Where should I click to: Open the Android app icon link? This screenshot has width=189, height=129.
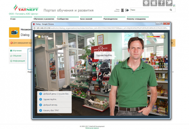click(x=146, y=3)
